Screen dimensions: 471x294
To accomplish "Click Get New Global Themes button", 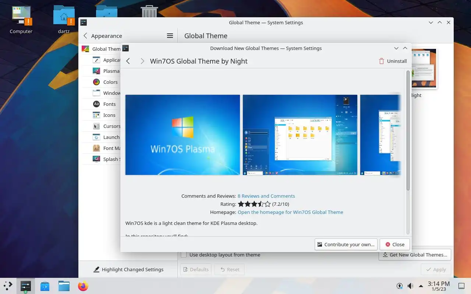I will 415,255.
